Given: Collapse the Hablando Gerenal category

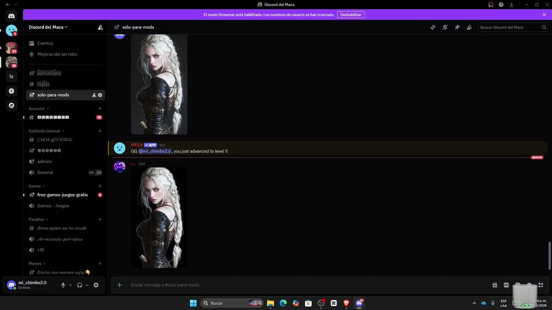Looking at the screenshot, I should pos(46,131).
